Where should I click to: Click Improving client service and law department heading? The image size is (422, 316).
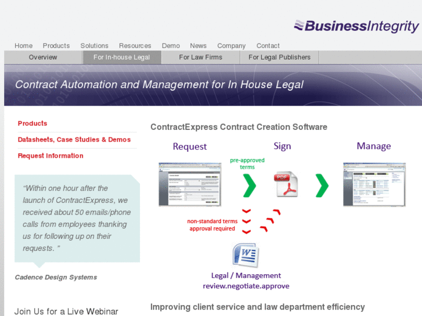click(x=258, y=307)
